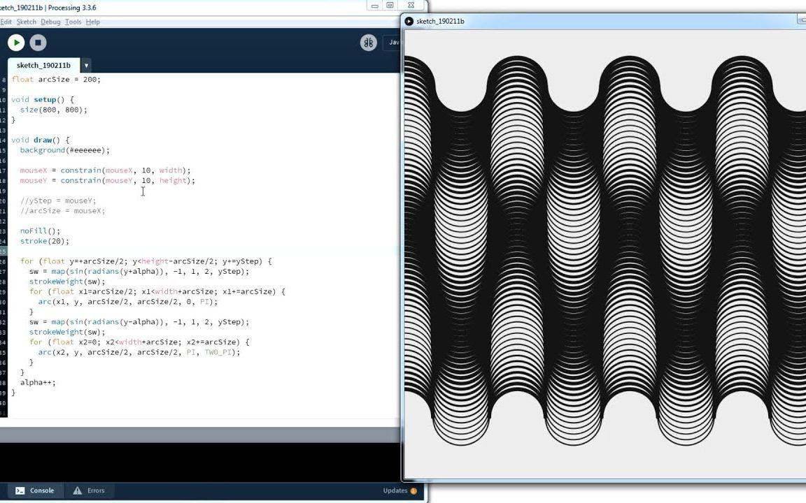This screenshot has width=806, height=503.
Task: Open the Tools menu
Action: (x=71, y=22)
